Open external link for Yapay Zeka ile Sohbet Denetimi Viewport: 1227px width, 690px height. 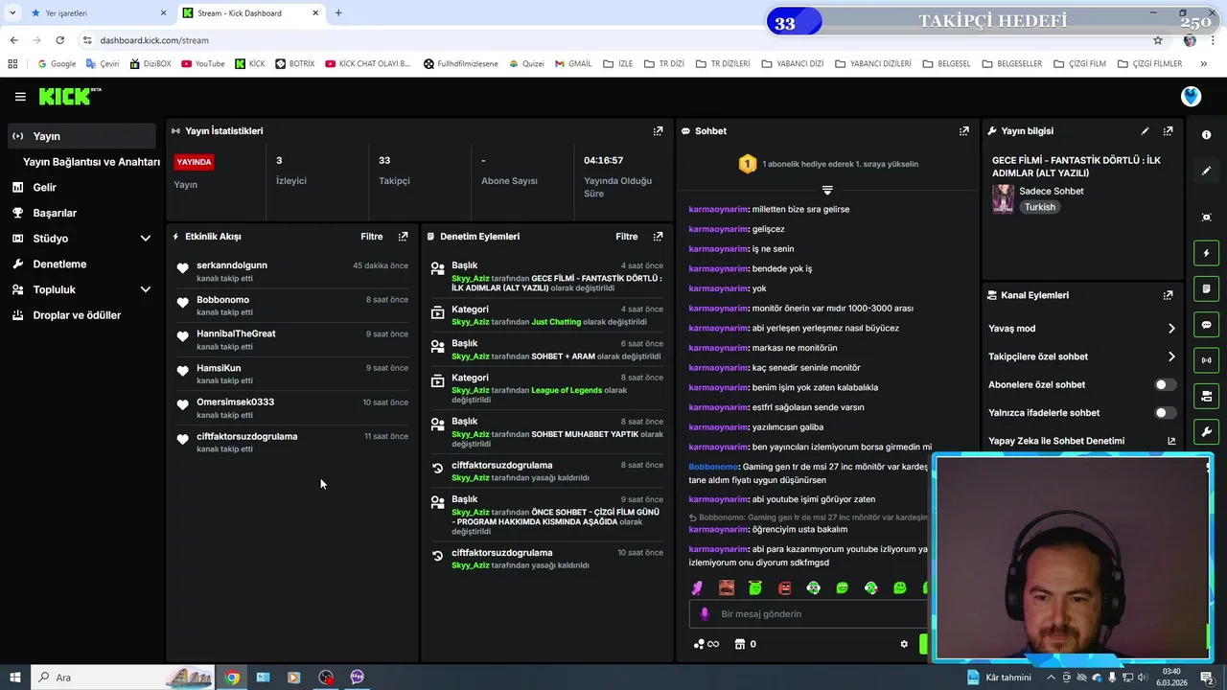click(1171, 441)
